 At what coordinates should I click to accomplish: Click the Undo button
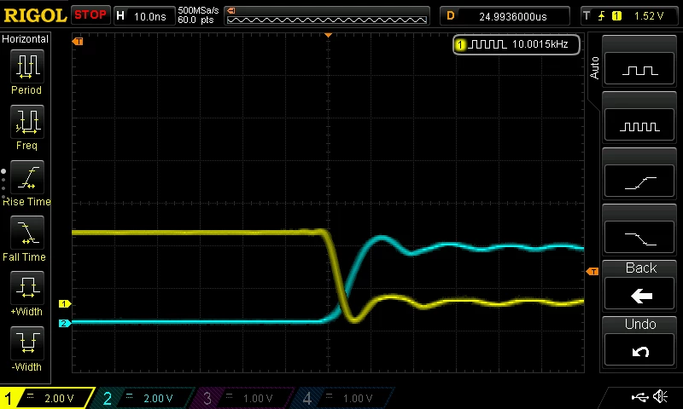639,349
